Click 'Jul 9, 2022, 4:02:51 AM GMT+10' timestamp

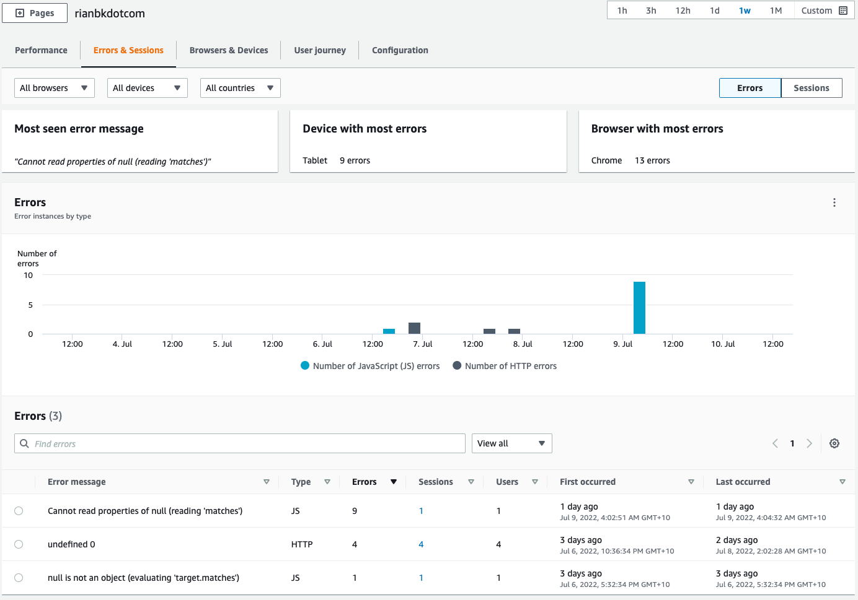pyautogui.click(x=615, y=518)
